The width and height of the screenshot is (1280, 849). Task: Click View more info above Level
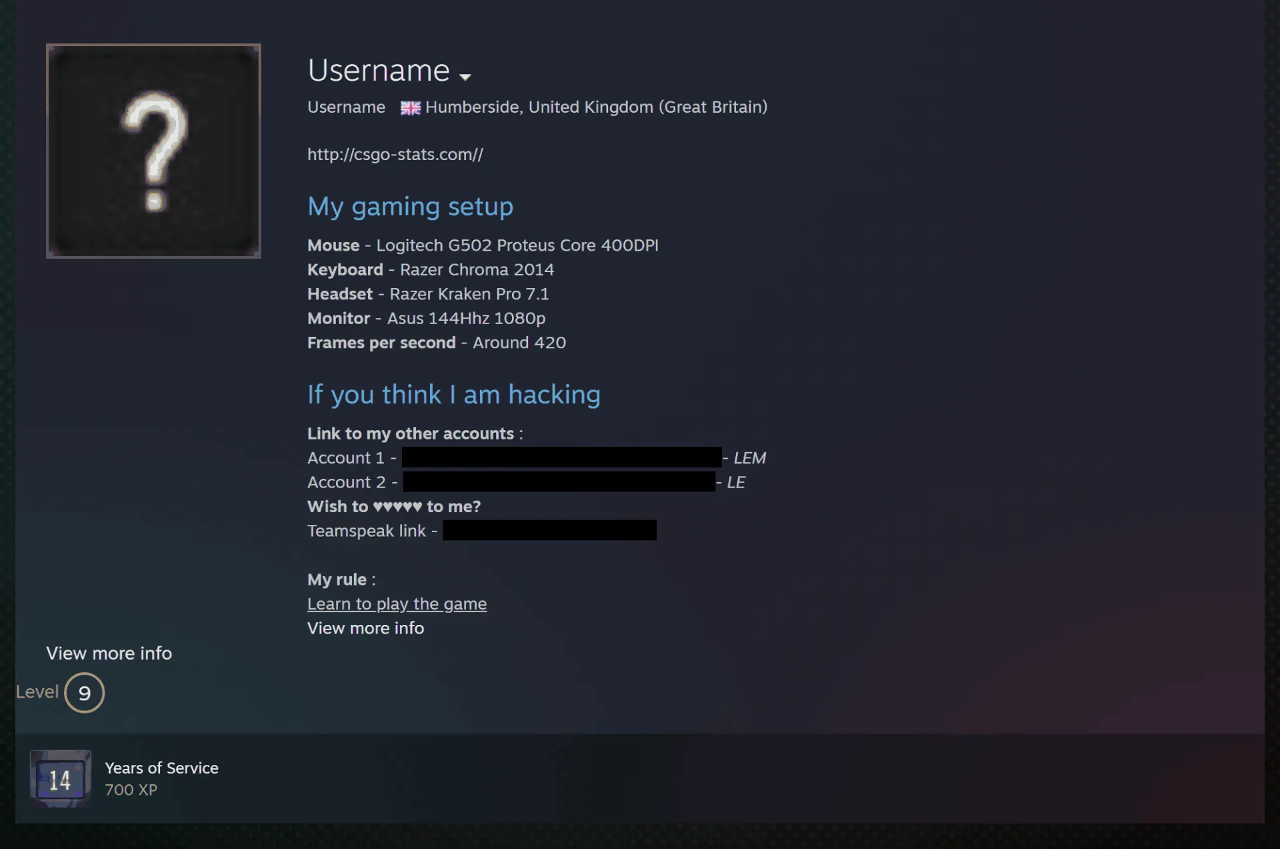(109, 653)
